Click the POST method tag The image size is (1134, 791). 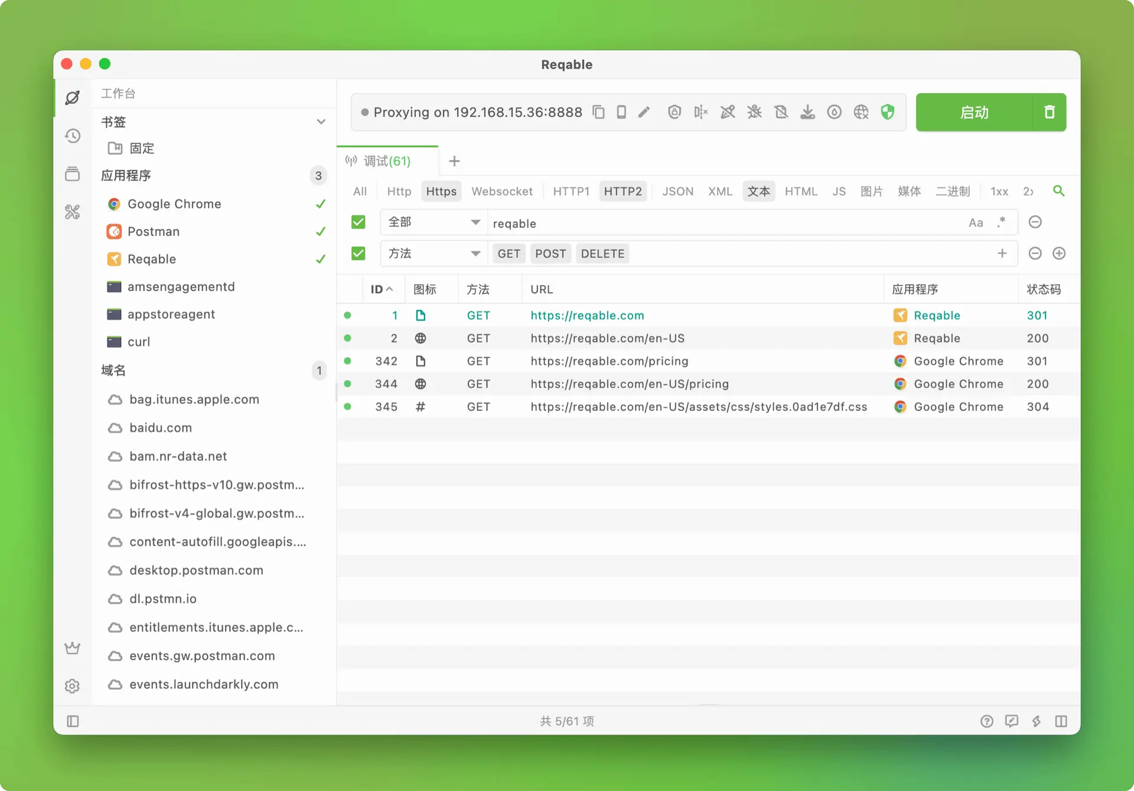pos(550,254)
